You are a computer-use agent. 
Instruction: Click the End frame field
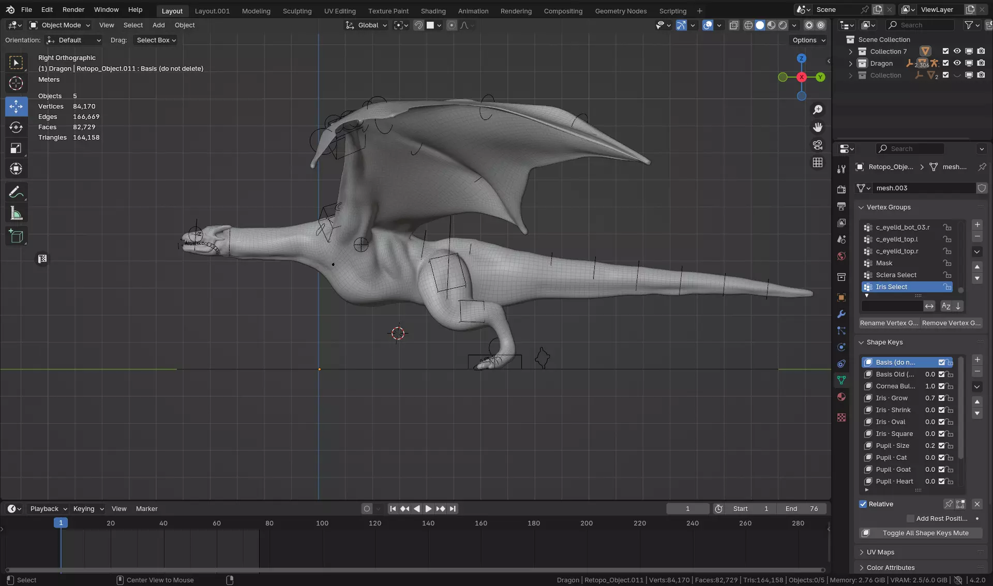[802, 509]
